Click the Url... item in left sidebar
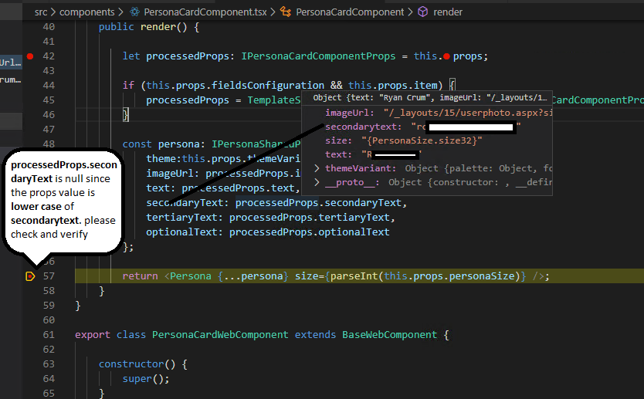The width and height of the screenshot is (644, 399). pyautogui.click(x=10, y=63)
